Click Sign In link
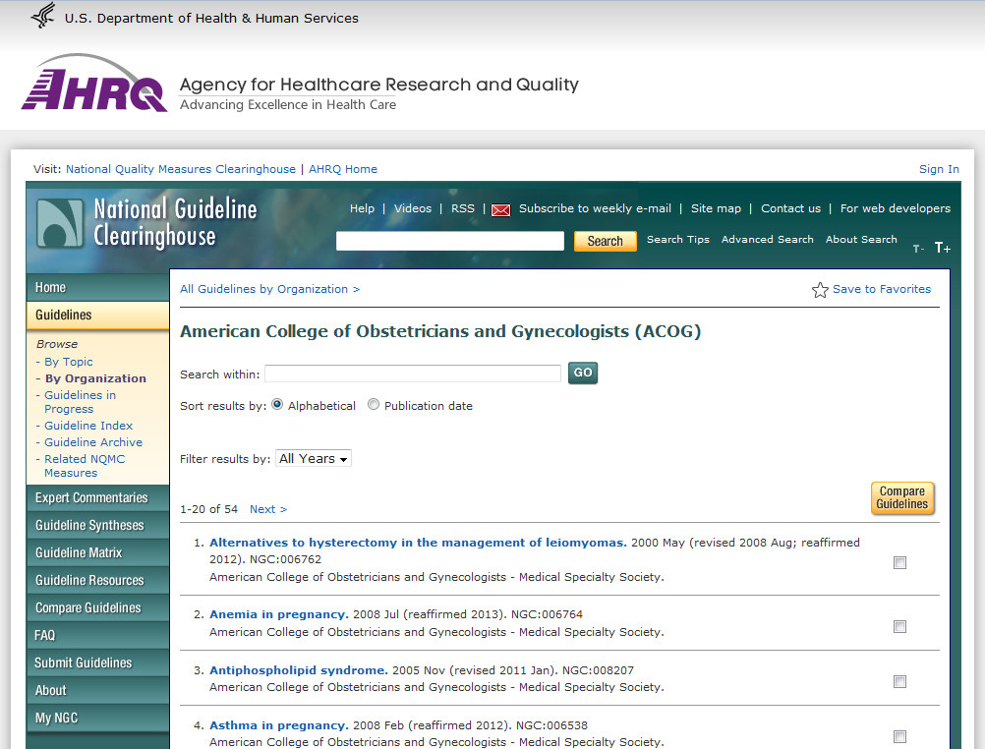 click(x=939, y=169)
